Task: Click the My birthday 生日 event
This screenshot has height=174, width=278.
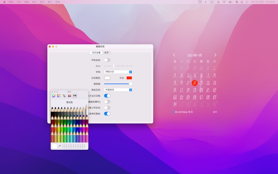Action: point(183,112)
